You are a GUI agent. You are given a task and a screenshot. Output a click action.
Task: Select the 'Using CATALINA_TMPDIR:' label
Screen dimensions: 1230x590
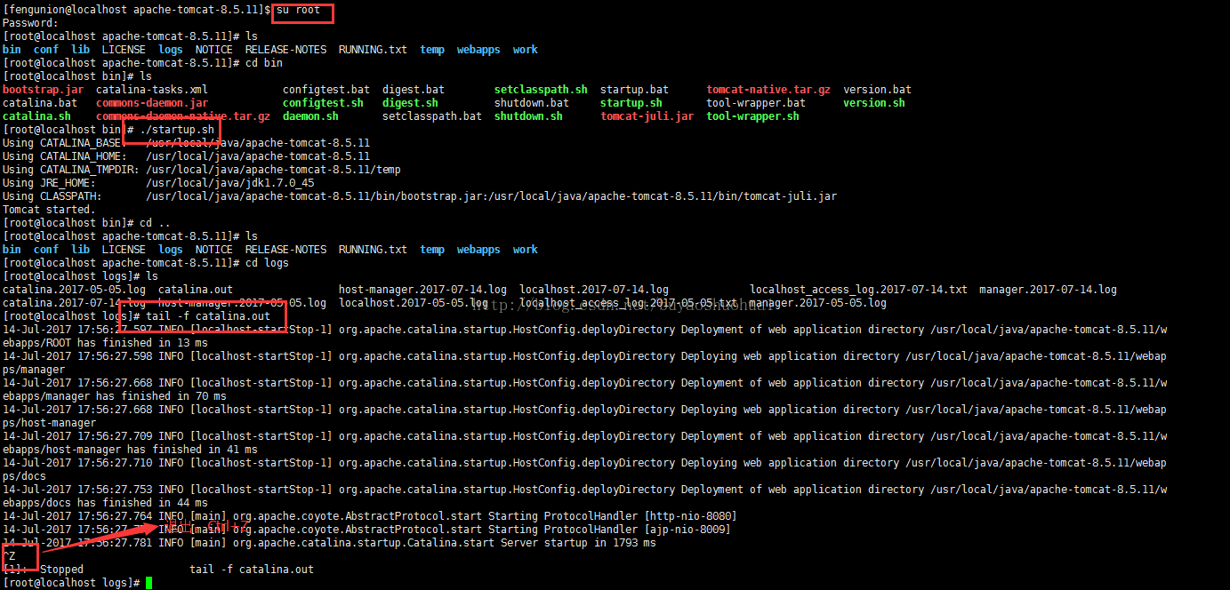click(70, 170)
